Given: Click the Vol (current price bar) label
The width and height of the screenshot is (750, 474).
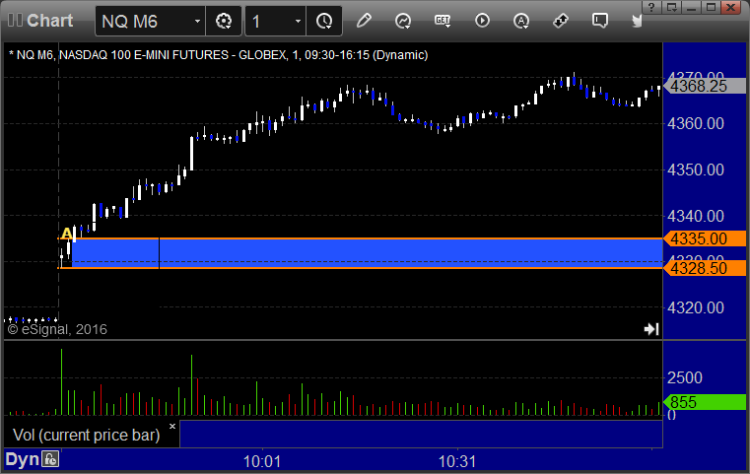Looking at the screenshot, I should pos(86,435).
